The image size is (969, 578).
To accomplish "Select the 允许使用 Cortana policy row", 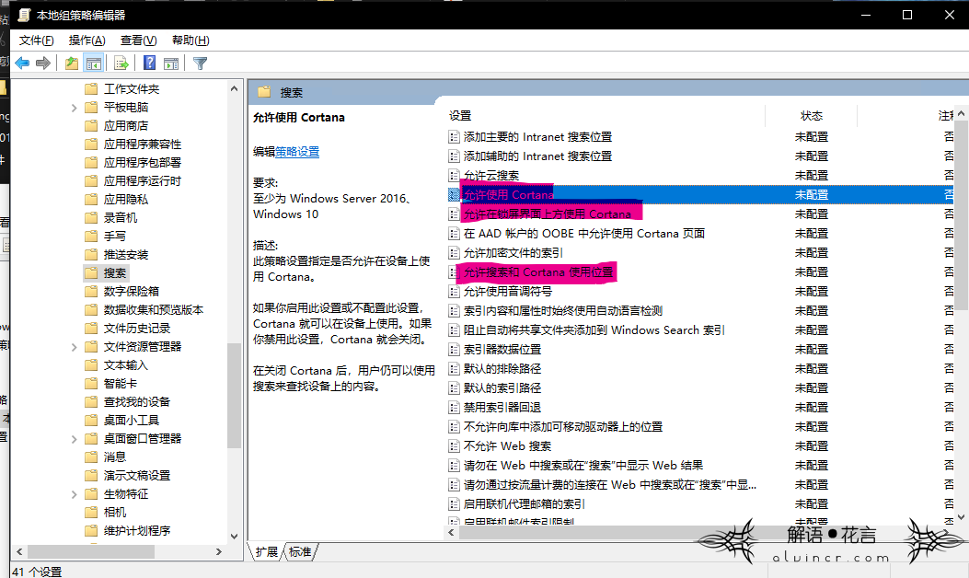I will (699, 195).
